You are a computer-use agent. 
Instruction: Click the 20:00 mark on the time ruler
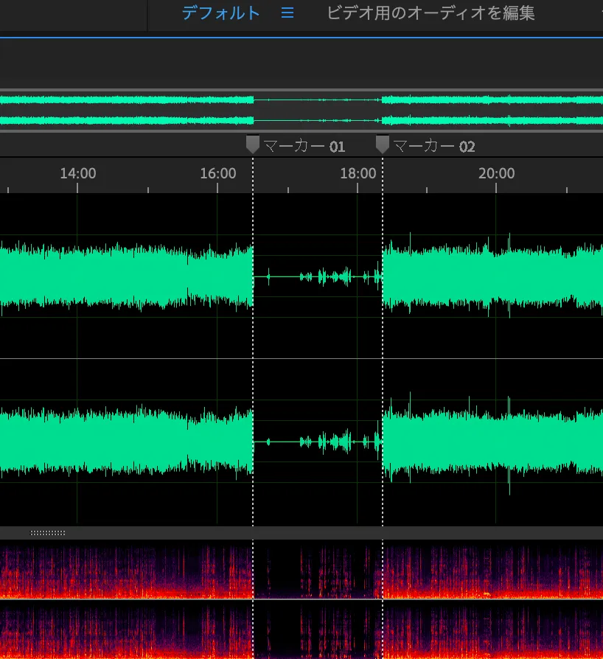tap(496, 174)
